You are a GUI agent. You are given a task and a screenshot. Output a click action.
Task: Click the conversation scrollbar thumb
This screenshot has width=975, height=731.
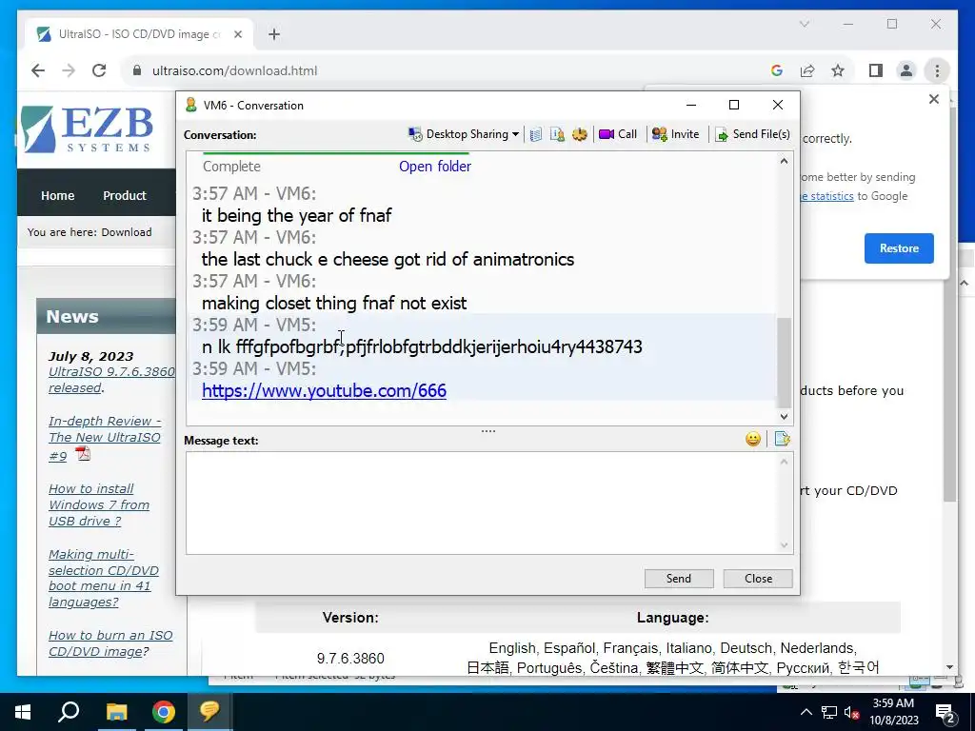(x=785, y=362)
